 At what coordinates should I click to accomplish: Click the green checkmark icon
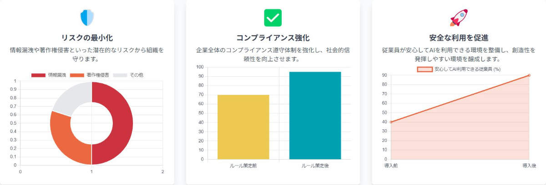pos(273,18)
